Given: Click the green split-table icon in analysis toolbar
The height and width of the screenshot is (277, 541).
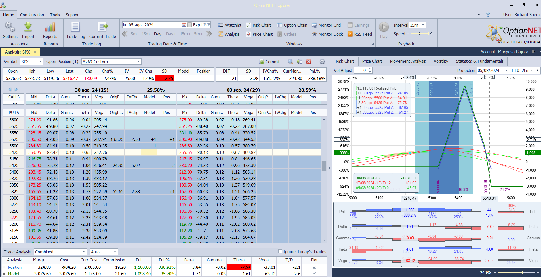Looking at the screenshot, I should [x=299, y=62].
